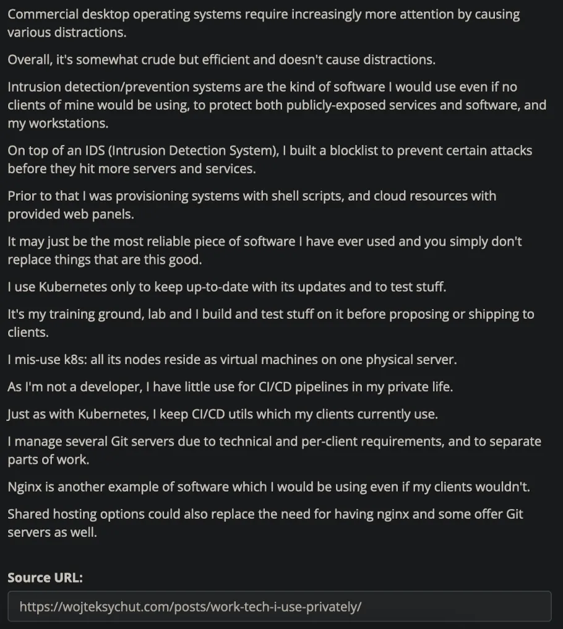Click the sentence "Just as with Kubernetes"
The image size is (563, 629).
(223, 414)
